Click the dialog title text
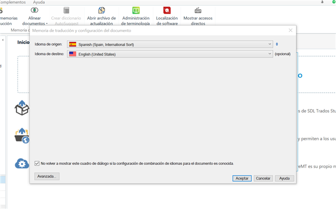 point(82,30)
